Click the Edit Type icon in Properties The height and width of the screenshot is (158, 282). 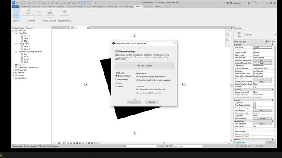pyautogui.click(x=266, y=41)
